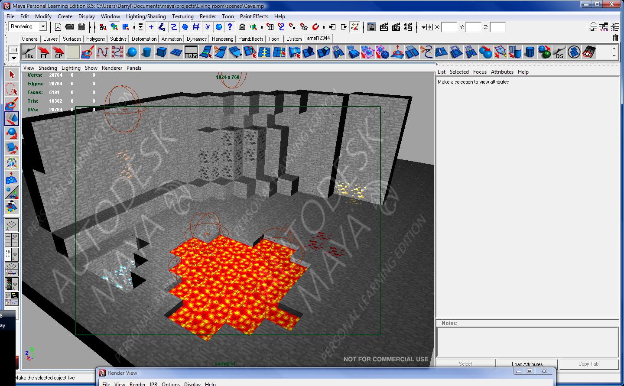This screenshot has height=386, width=624.
Task: Open the Persp/Outliner layout
Action: pos(12,254)
